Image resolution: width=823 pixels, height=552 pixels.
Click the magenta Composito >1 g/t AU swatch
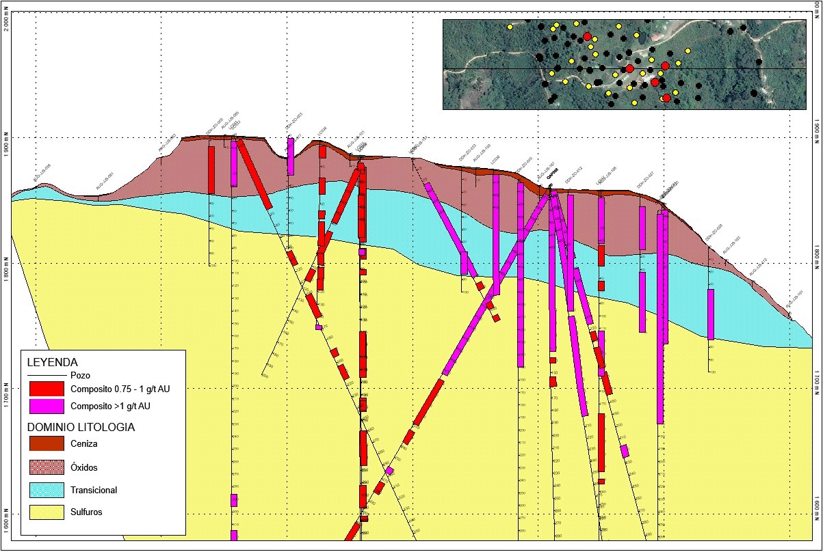coord(47,406)
